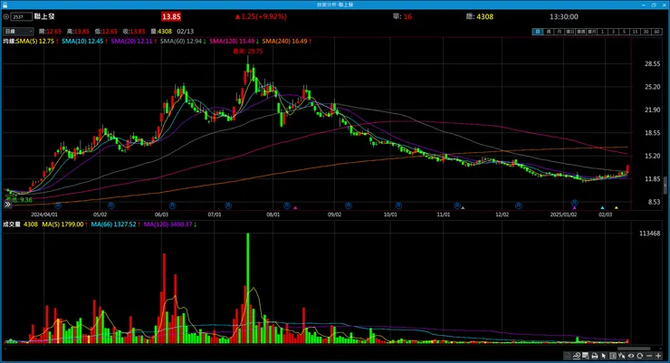The height and width of the screenshot is (363, 670).
Task: Select the 15-minute period button
Action: click(635, 32)
